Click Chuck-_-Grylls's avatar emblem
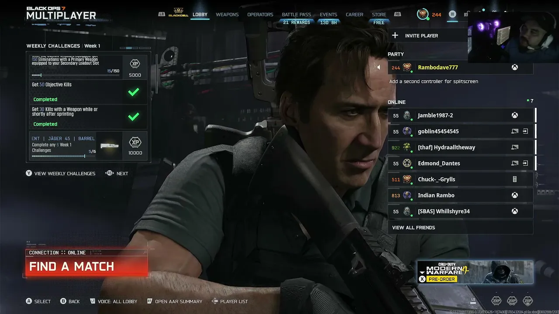559x314 pixels. 407,179
